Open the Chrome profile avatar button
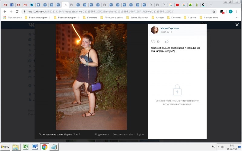242x151 pixels. tap(231, 11)
